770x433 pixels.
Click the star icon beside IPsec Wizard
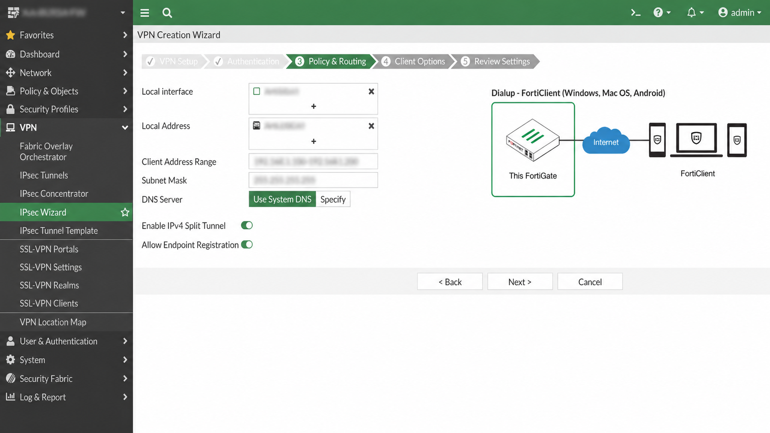[x=125, y=212]
